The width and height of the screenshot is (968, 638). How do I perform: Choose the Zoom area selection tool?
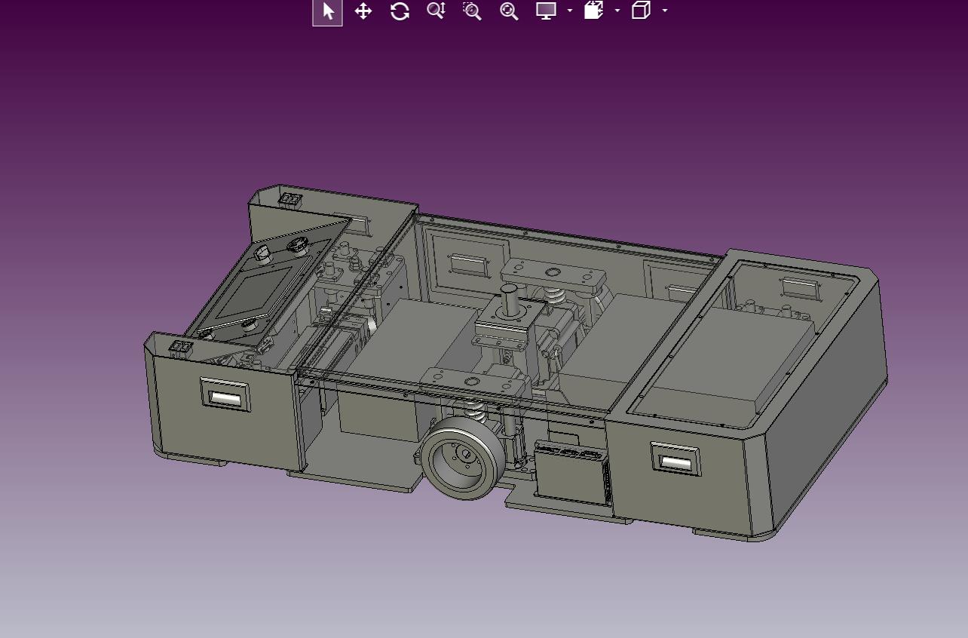[473, 11]
